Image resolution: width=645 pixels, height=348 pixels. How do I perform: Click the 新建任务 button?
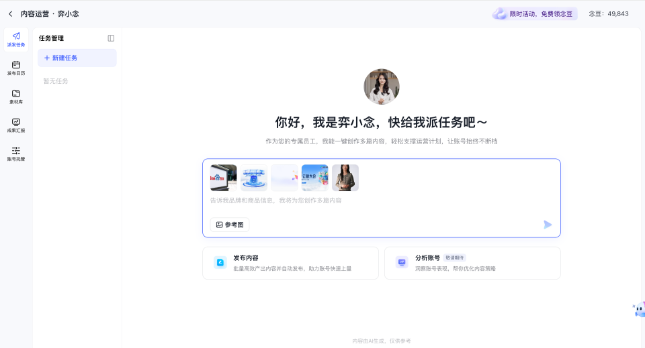coord(77,58)
